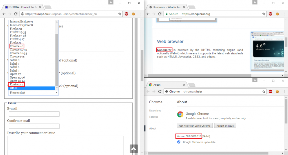Choose "Konkeror 4" in the dropdown list
288x155 pixels.
[17, 84]
